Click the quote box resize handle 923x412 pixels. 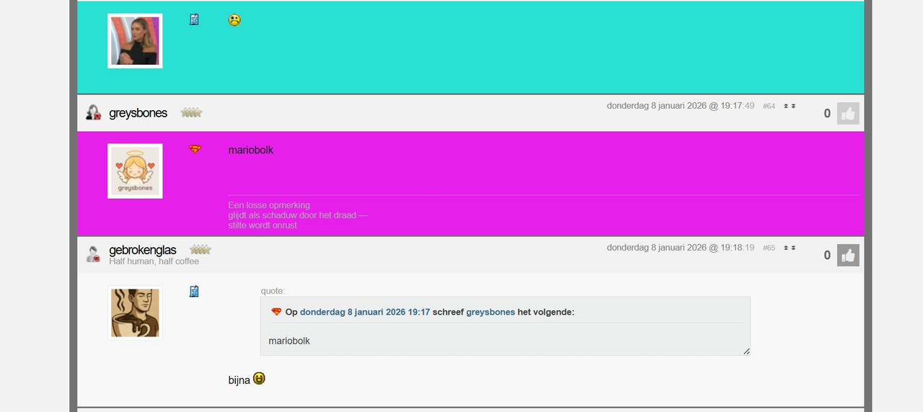click(x=746, y=351)
